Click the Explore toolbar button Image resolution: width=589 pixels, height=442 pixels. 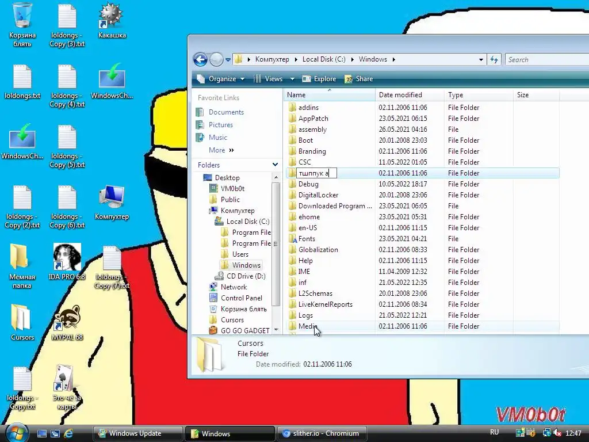[x=319, y=79]
